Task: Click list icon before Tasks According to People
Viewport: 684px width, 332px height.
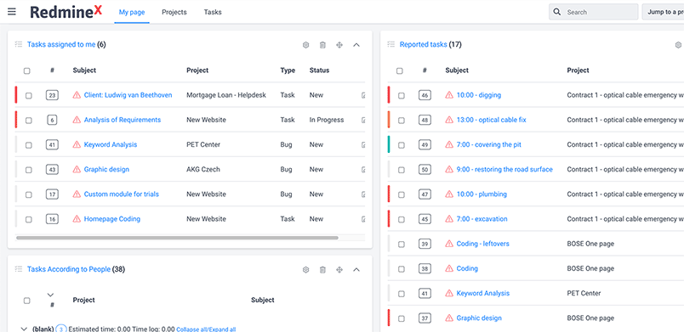Action: [x=19, y=269]
